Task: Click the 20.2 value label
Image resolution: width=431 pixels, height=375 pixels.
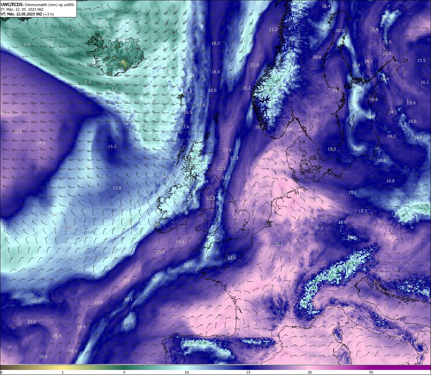Action: pyautogui.click(x=279, y=244)
